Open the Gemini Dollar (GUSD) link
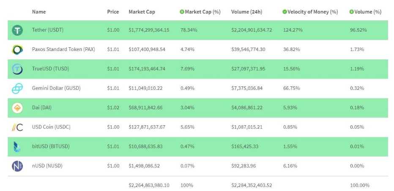394x191 pixels. (x=56, y=88)
